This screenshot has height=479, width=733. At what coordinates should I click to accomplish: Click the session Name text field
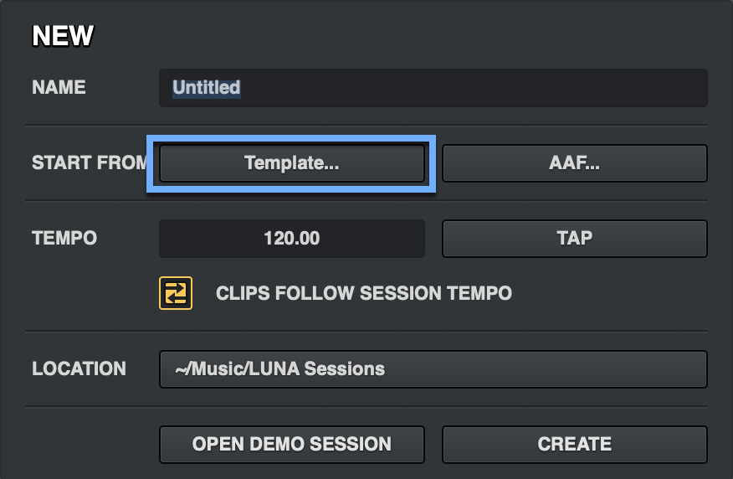point(433,88)
